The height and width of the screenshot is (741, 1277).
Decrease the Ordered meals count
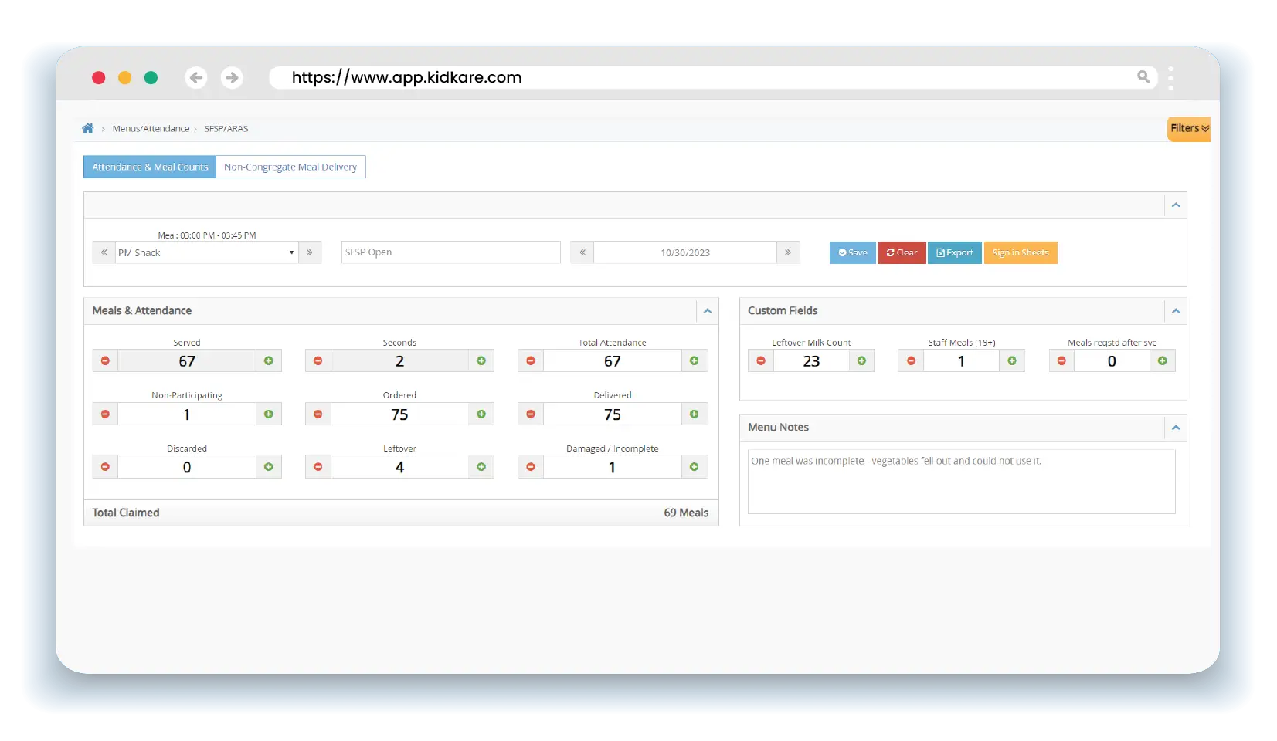(318, 414)
